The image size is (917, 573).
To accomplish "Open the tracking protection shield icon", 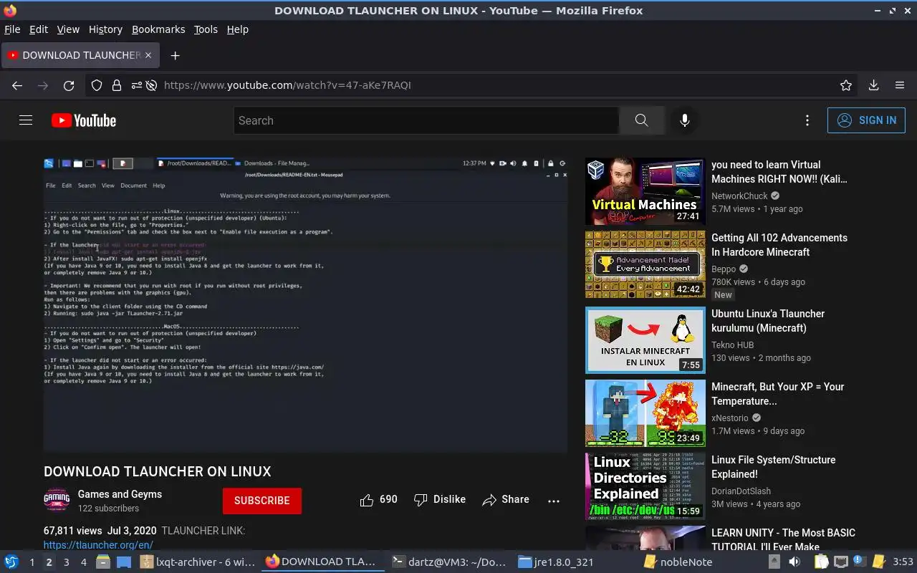I will pos(97,85).
